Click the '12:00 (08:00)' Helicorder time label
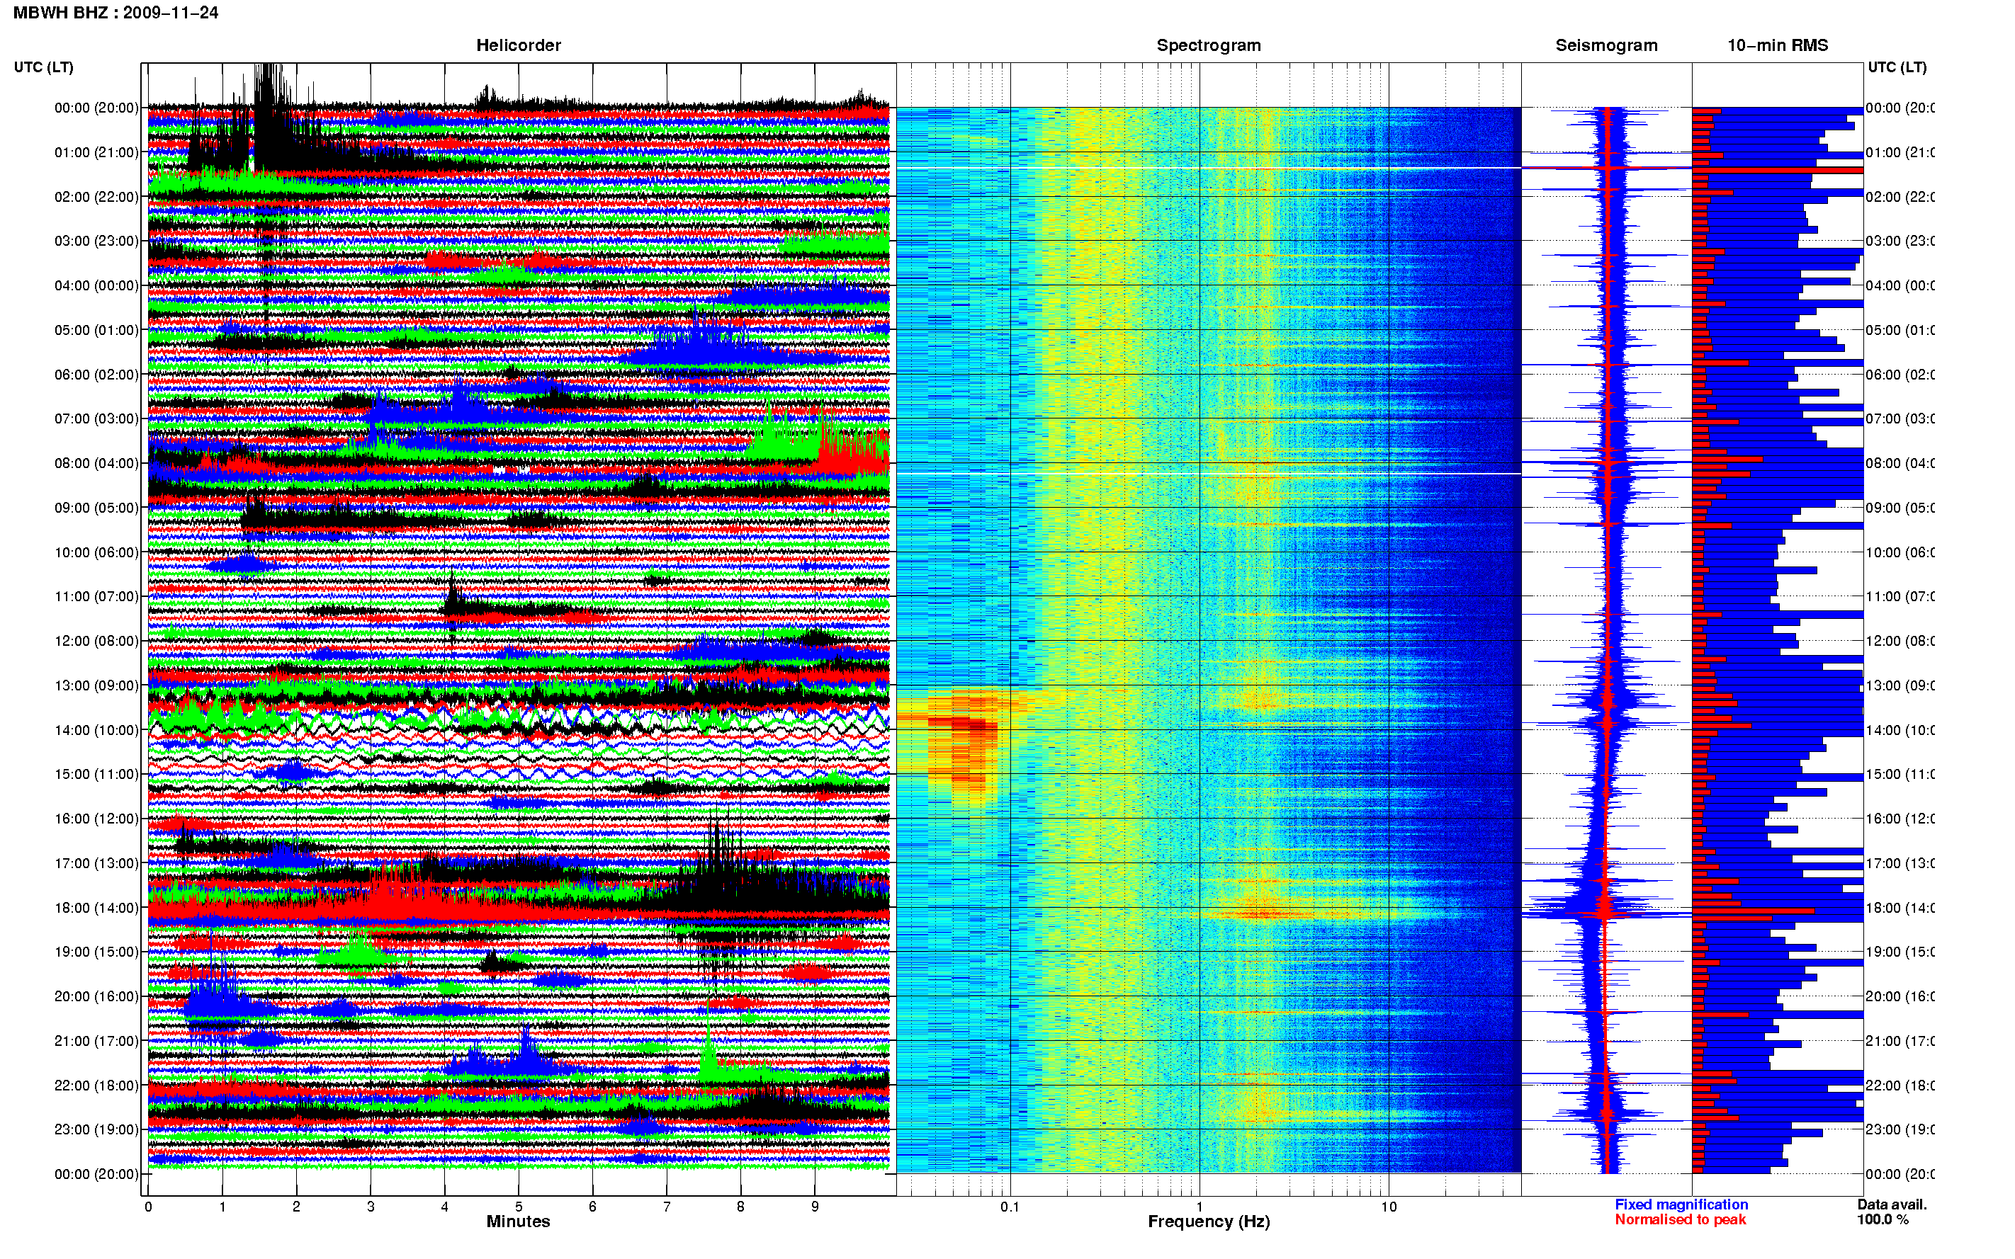Viewport: 2015px width, 1259px height. [96, 641]
